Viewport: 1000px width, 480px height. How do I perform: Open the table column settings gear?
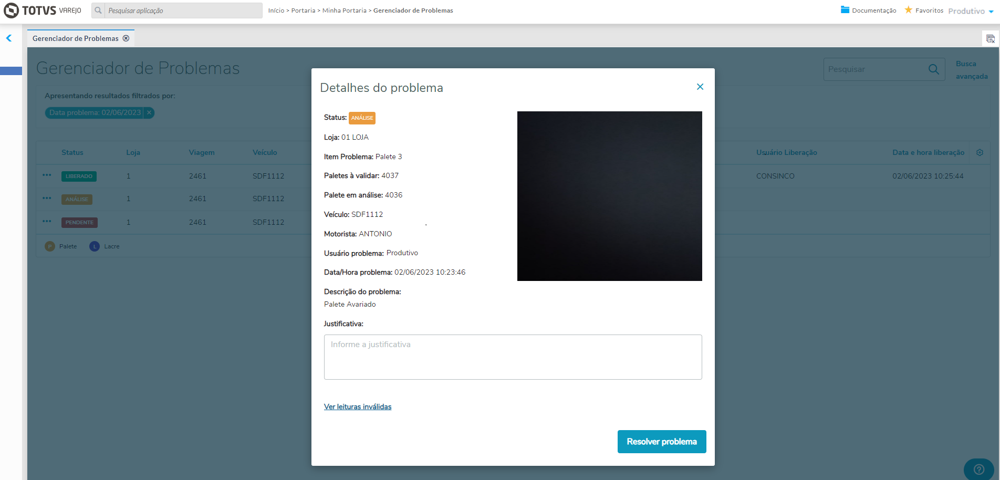coord(980,152)
